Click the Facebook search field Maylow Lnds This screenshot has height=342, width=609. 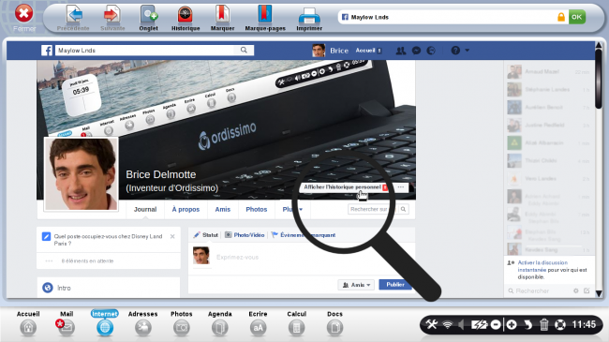(145, 51)
